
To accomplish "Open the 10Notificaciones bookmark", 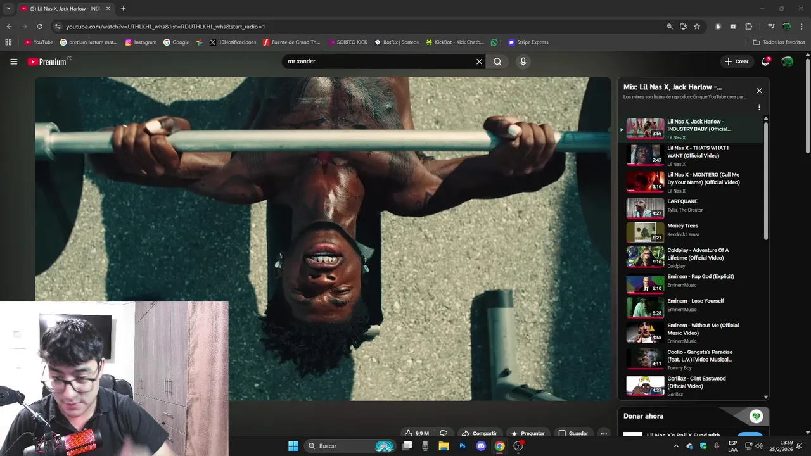I will click(x=233, y=42).
